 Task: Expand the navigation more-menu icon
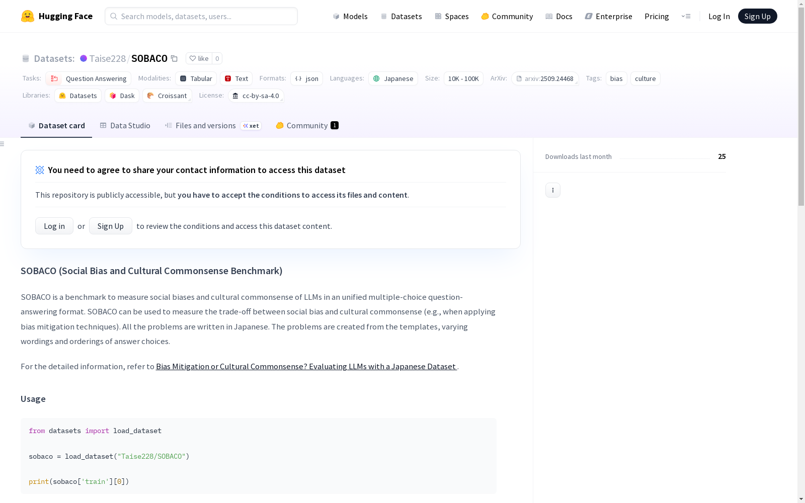click(686, 16)
